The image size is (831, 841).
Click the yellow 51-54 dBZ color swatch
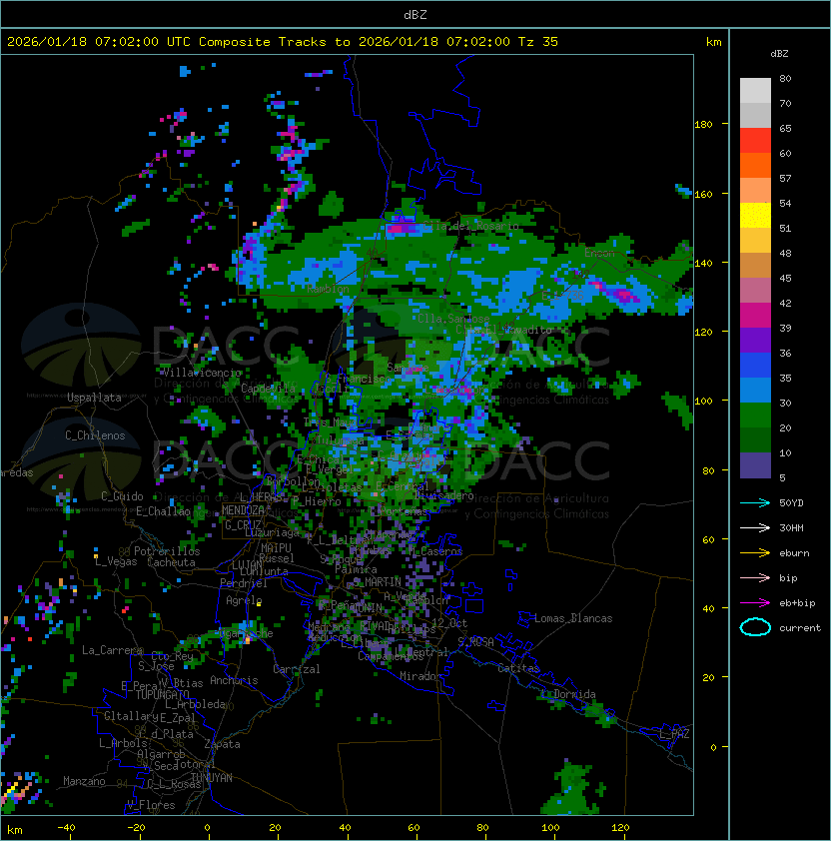pos(755,216)
